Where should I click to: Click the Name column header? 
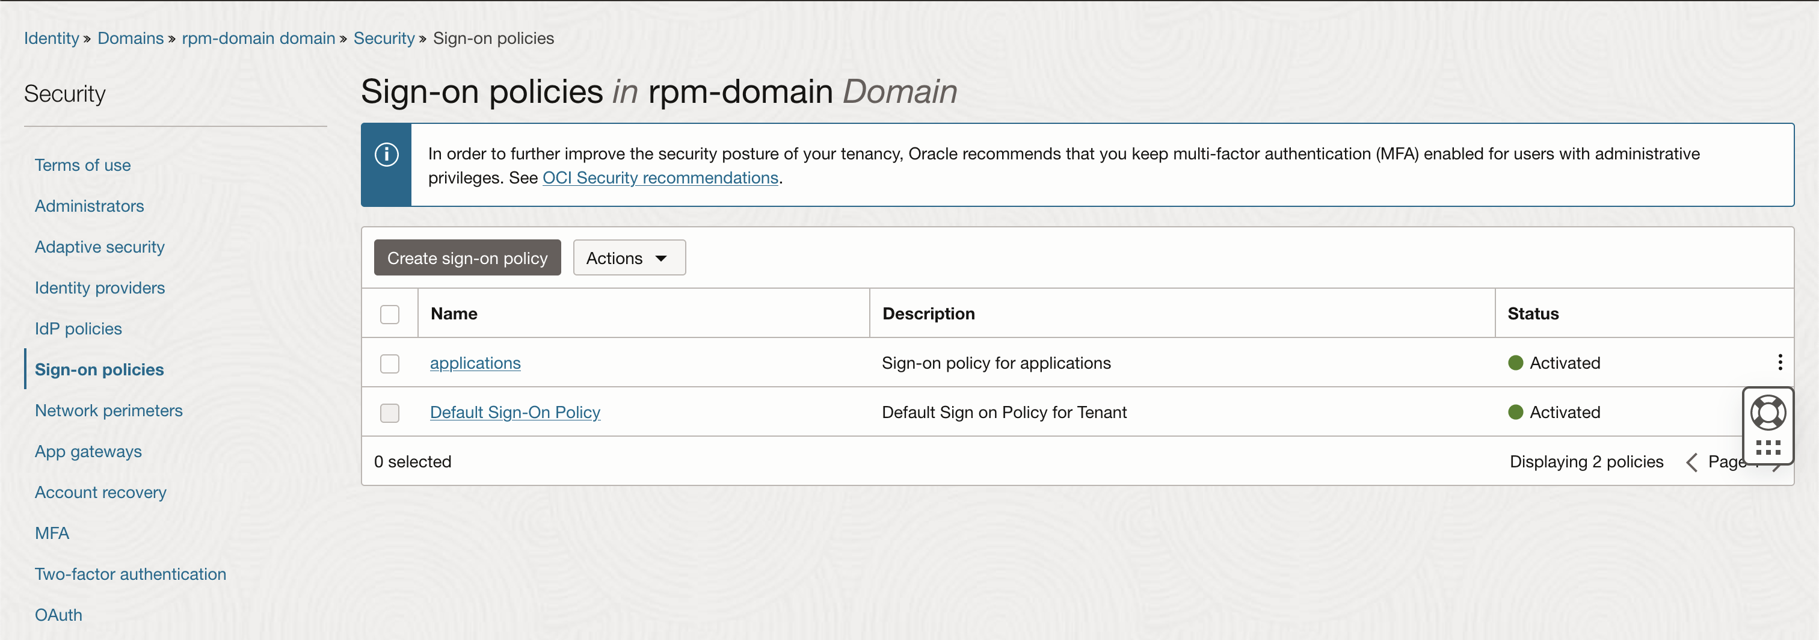tap(454, 313)
